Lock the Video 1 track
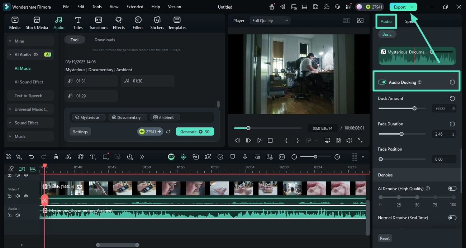 click(x=10, y=196)
